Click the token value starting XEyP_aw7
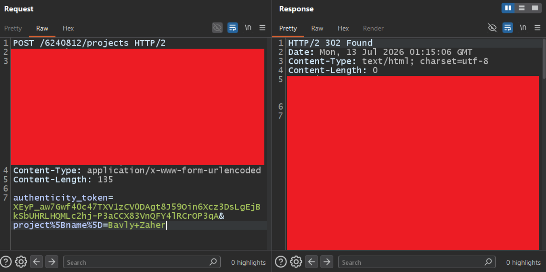The width and height of the screenshot is (546, 272). 137,212
